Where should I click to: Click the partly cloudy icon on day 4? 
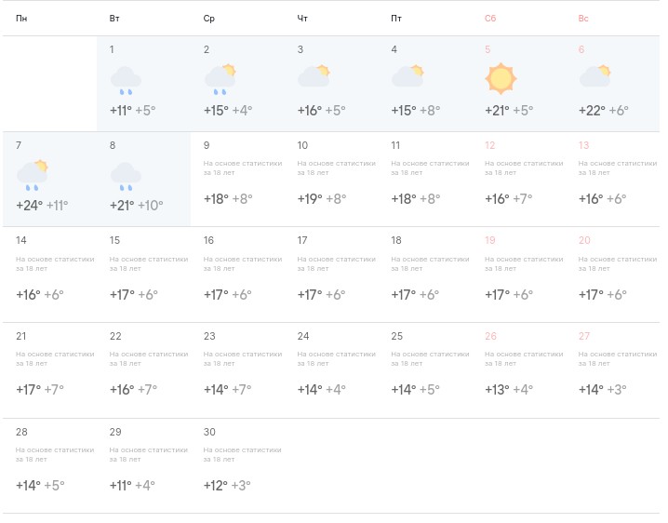point(407,76)
